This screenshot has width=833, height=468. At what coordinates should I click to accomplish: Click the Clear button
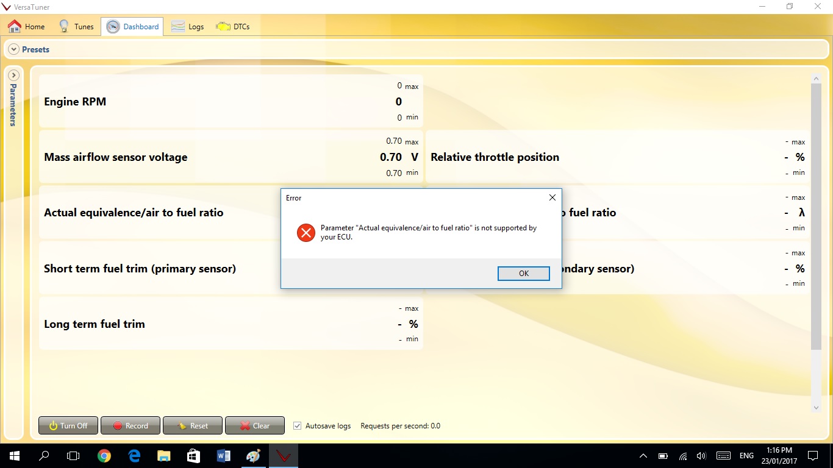255,425
